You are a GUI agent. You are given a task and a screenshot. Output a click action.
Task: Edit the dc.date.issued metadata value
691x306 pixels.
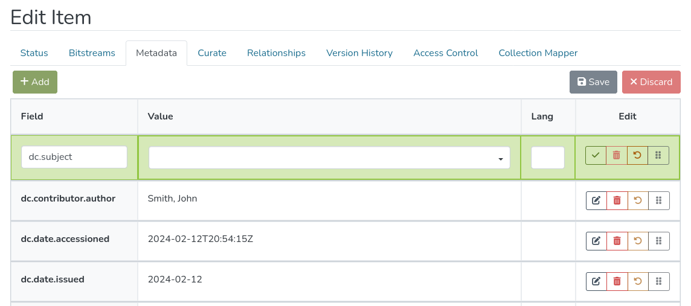click(596, 281)
